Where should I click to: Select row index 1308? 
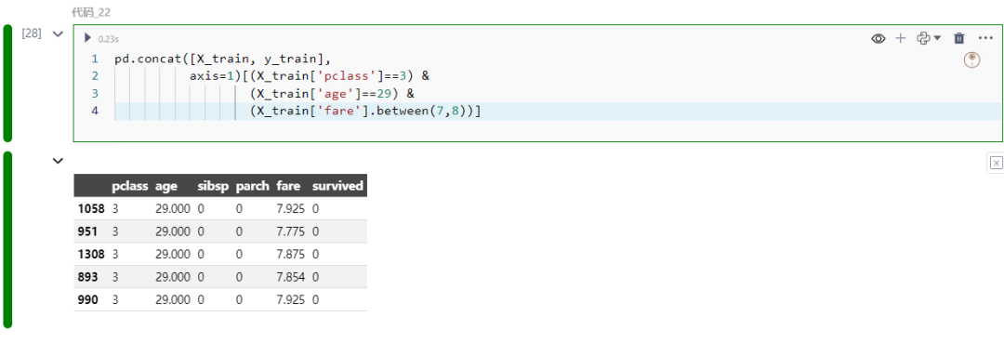point(91,254)
